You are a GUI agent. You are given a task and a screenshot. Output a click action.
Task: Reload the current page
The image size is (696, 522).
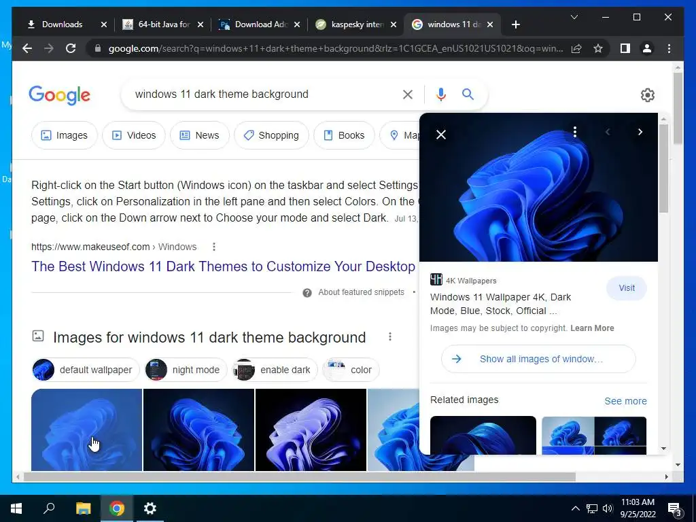(71, 48)
